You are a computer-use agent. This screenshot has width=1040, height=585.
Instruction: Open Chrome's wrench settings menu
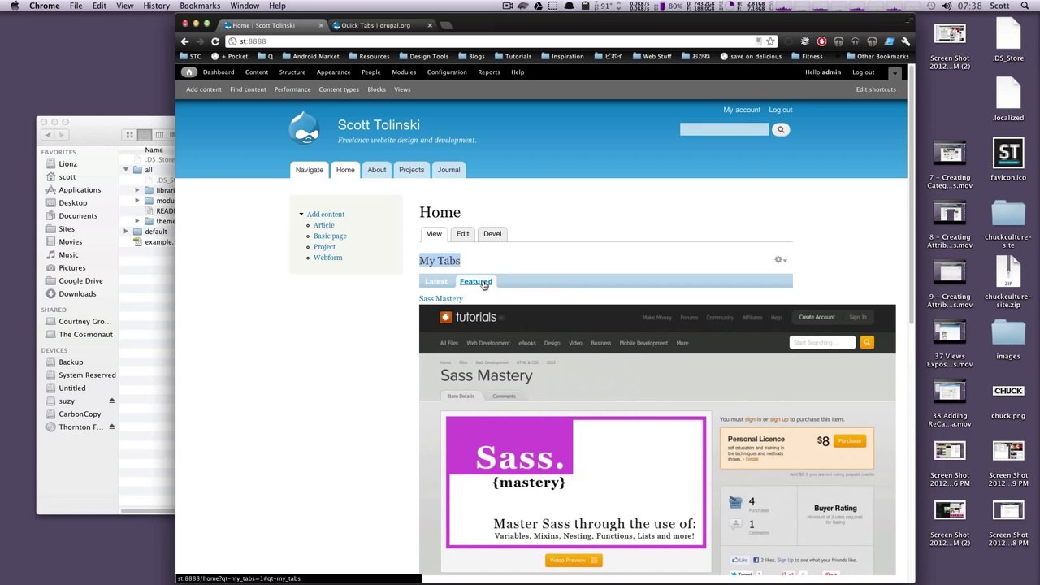906,41
